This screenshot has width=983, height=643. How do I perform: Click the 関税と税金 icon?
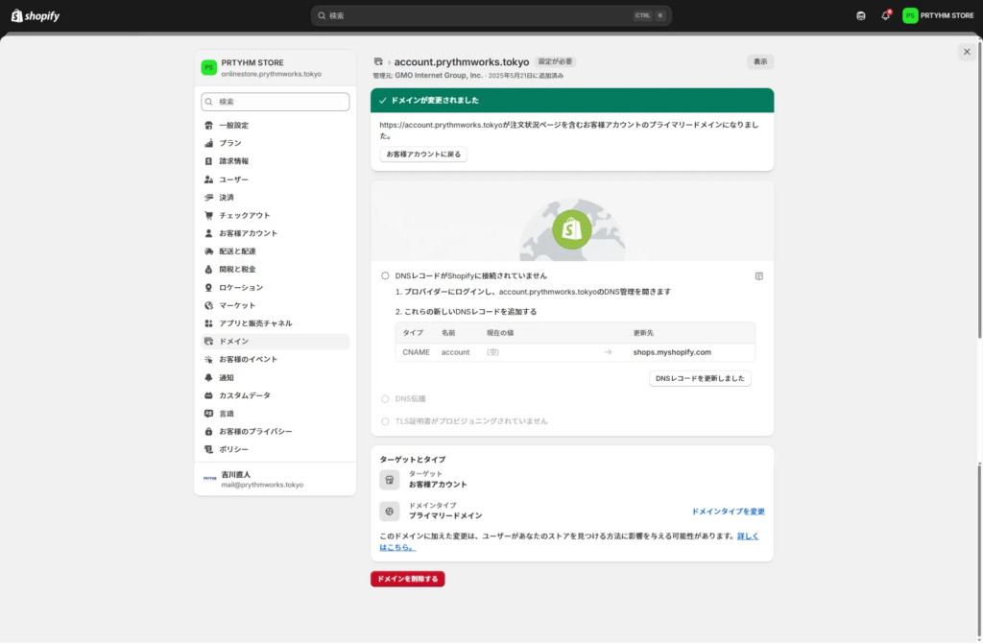[208, 270]
